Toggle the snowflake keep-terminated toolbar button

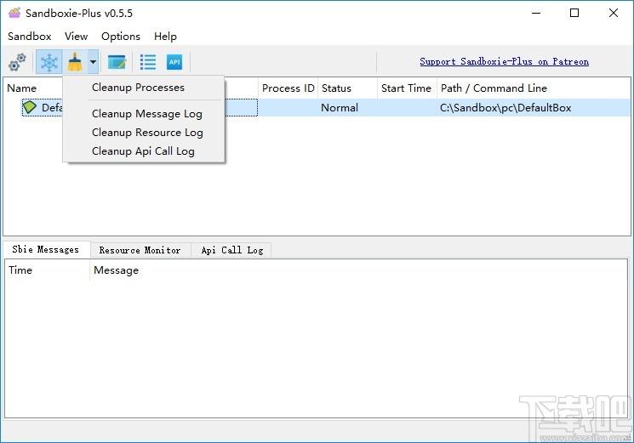(x=49, y=62)
